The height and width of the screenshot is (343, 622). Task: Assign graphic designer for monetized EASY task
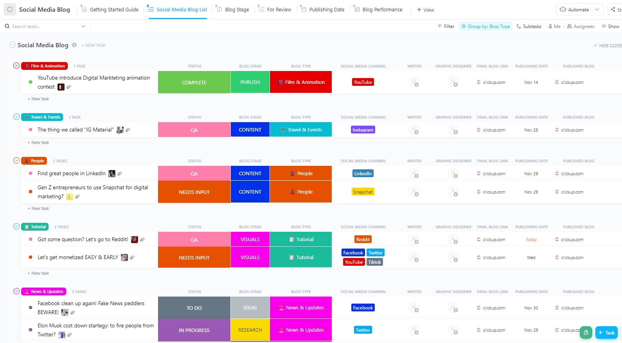(x=453, y=258)
